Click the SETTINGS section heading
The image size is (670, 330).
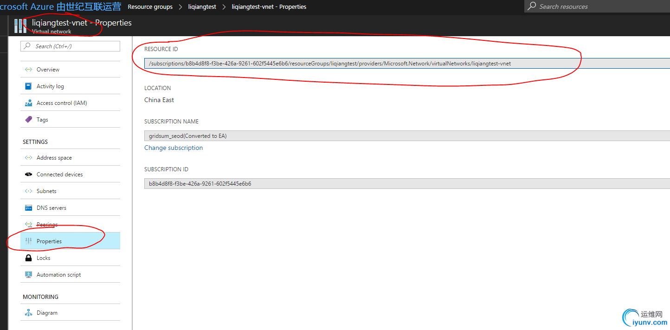pyautogui.click(x=35, y=142)
